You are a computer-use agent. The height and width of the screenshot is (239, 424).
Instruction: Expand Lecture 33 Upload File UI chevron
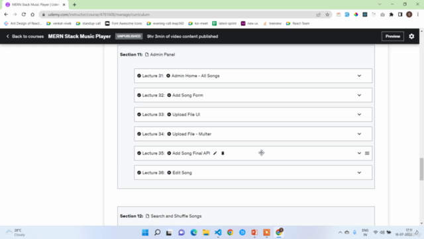point(359,114)
